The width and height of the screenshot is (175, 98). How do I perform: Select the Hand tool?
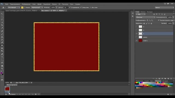click(x=2, y=66)
